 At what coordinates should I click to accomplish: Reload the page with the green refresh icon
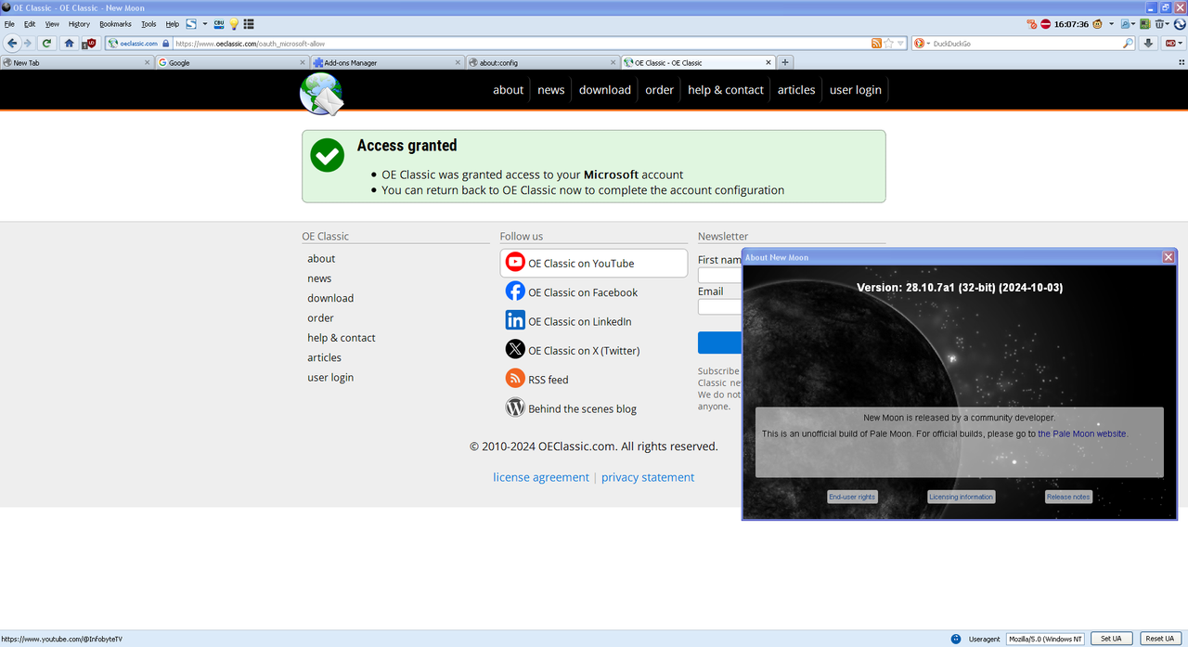[46, 43]
